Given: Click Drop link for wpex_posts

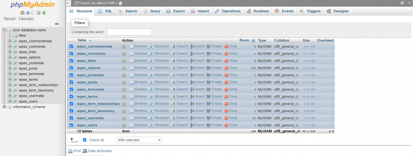Looking at the screenshot, I should (233, 82).
